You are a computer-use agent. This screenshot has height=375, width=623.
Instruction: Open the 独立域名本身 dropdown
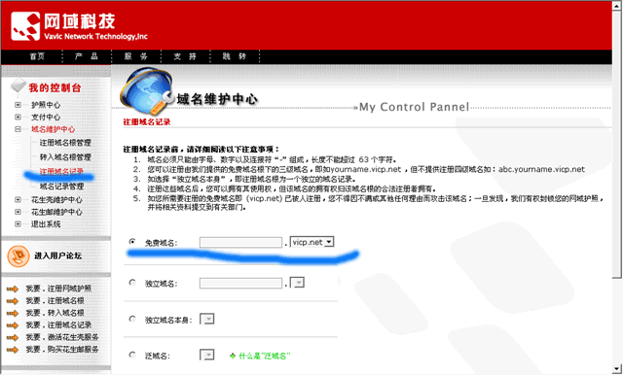point(207,319)
